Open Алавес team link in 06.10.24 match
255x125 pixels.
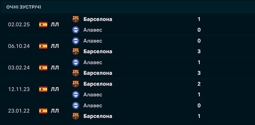[x=93, y=41]
